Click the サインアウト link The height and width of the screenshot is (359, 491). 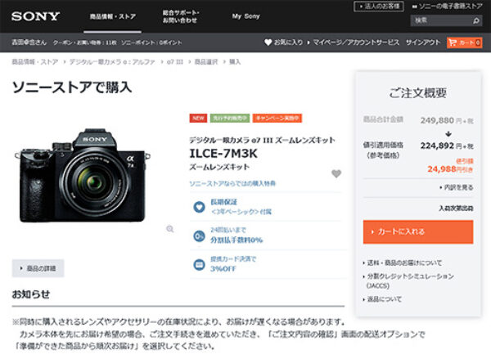[423, 43]
